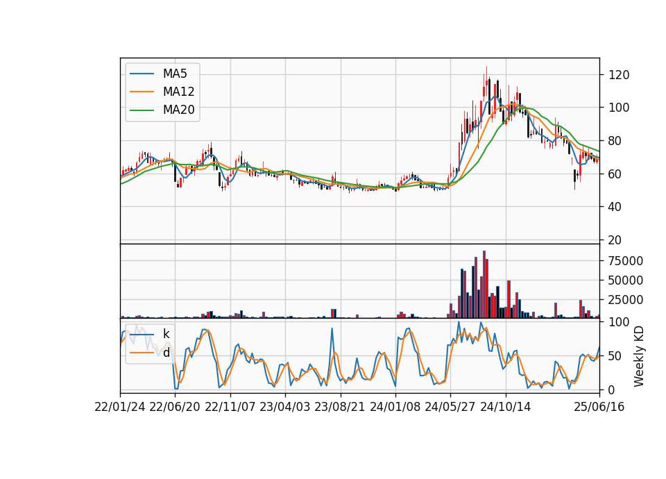Click the tallest red volume bar

(484, 285)
